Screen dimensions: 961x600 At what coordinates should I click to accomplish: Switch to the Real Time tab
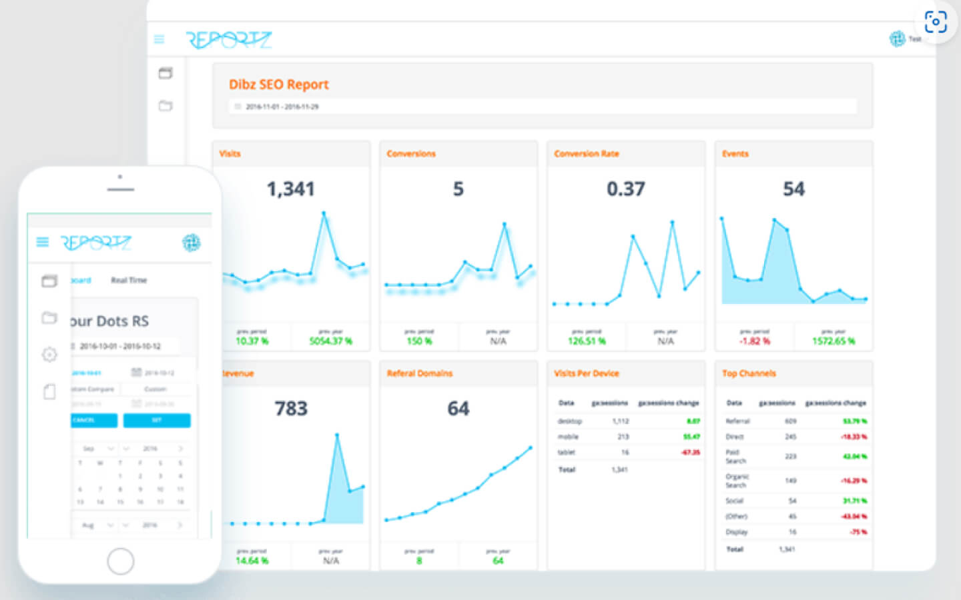[129, 280]
